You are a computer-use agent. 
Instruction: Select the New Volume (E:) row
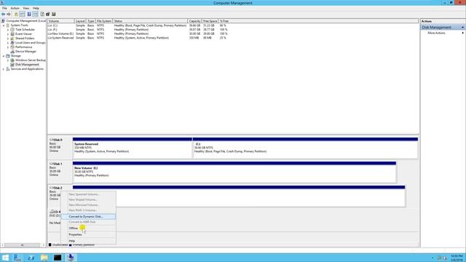pos(138,34)
